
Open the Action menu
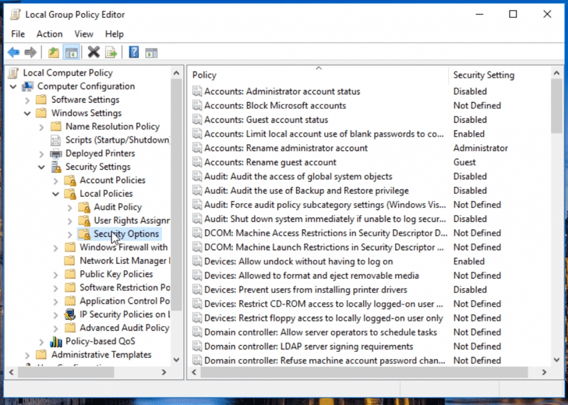coord(49,34)
